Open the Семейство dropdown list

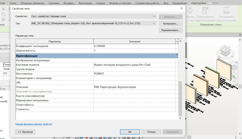click(x=154, y=16)
